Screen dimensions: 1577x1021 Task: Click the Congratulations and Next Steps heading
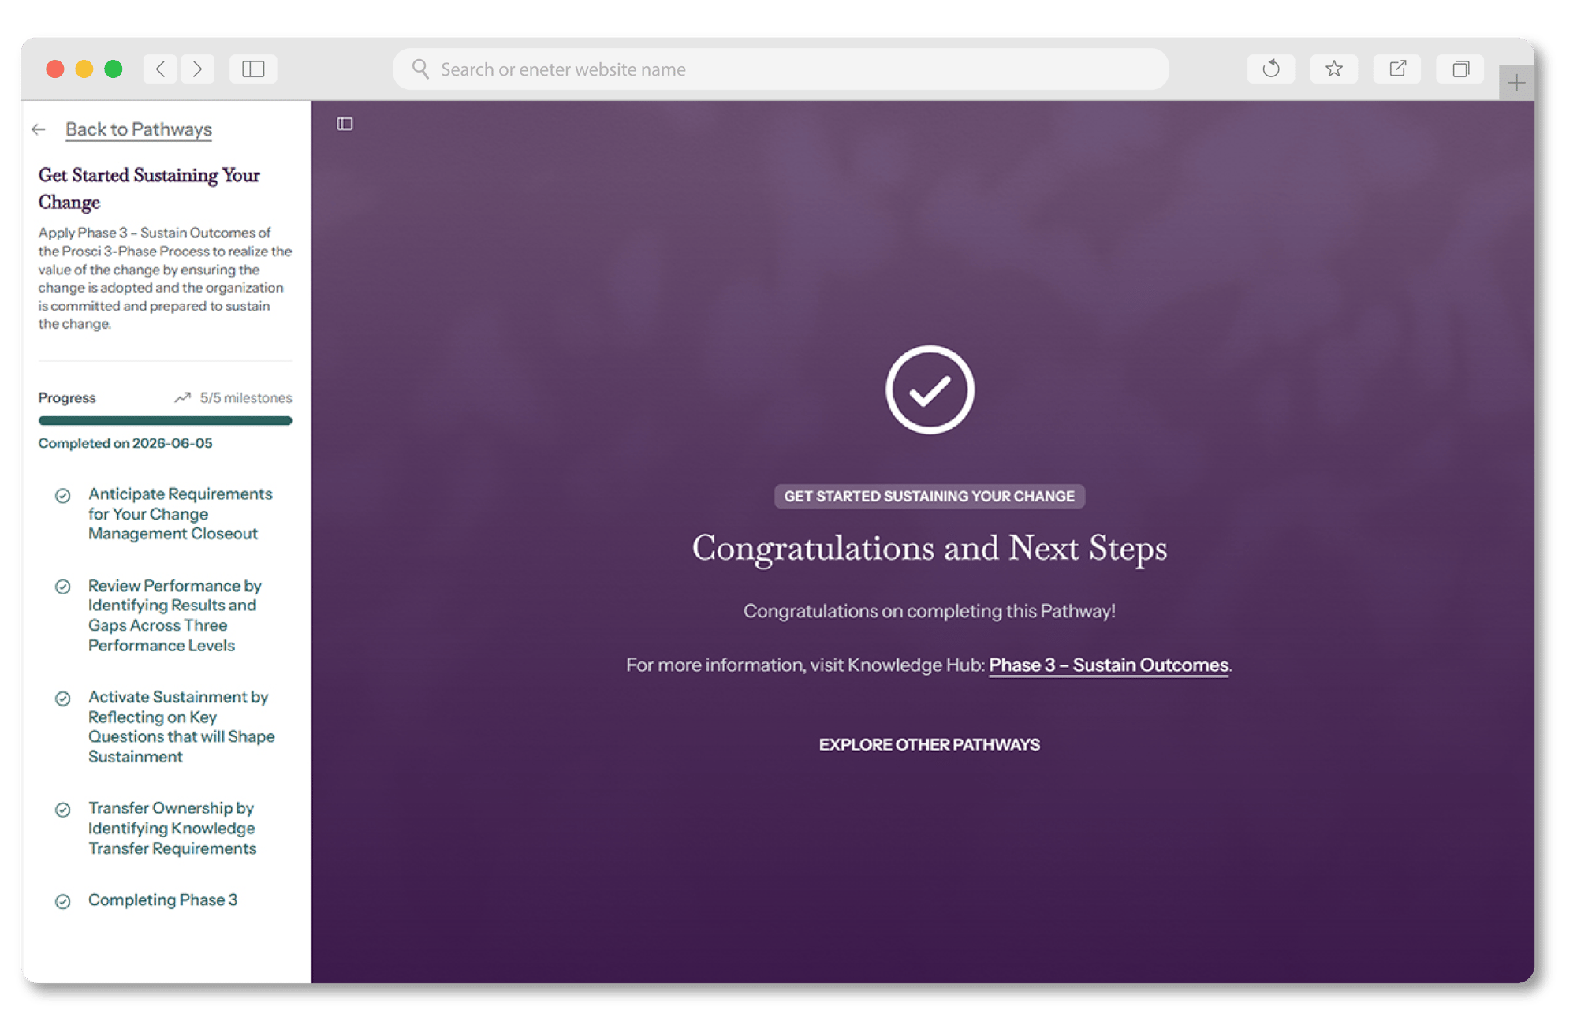tap(930, 549)
